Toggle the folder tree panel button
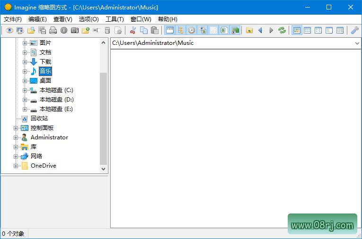This screenshot has width=362, height=239. point(180,30)
